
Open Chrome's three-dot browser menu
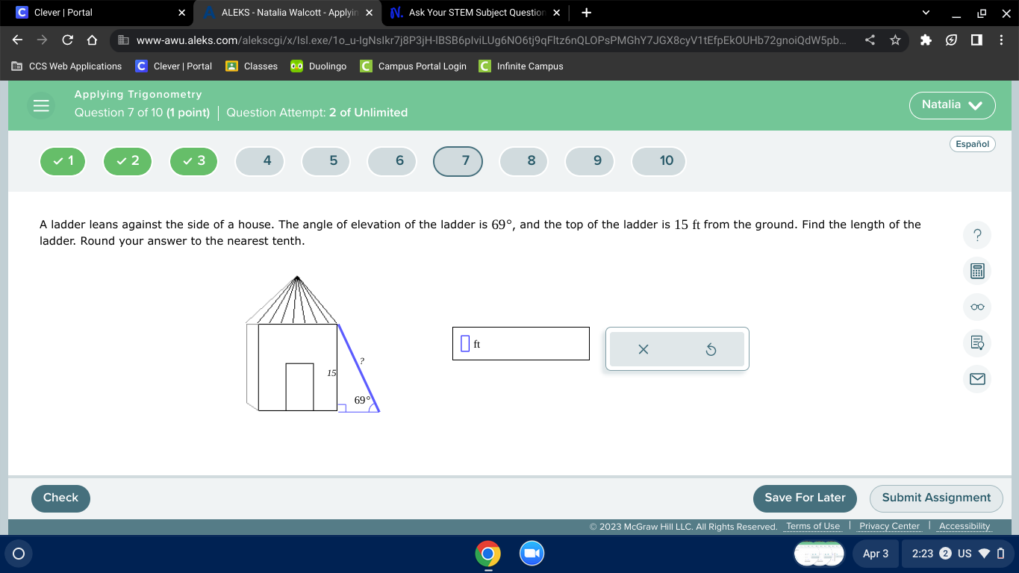coord(1003,41)
